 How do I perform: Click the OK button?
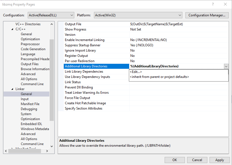(175, 160)
